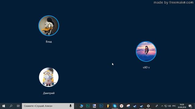Select Влад's Donald Duck avatar
Screen dimensions: 195x109
pyautogui.click(x=49, y=26)
